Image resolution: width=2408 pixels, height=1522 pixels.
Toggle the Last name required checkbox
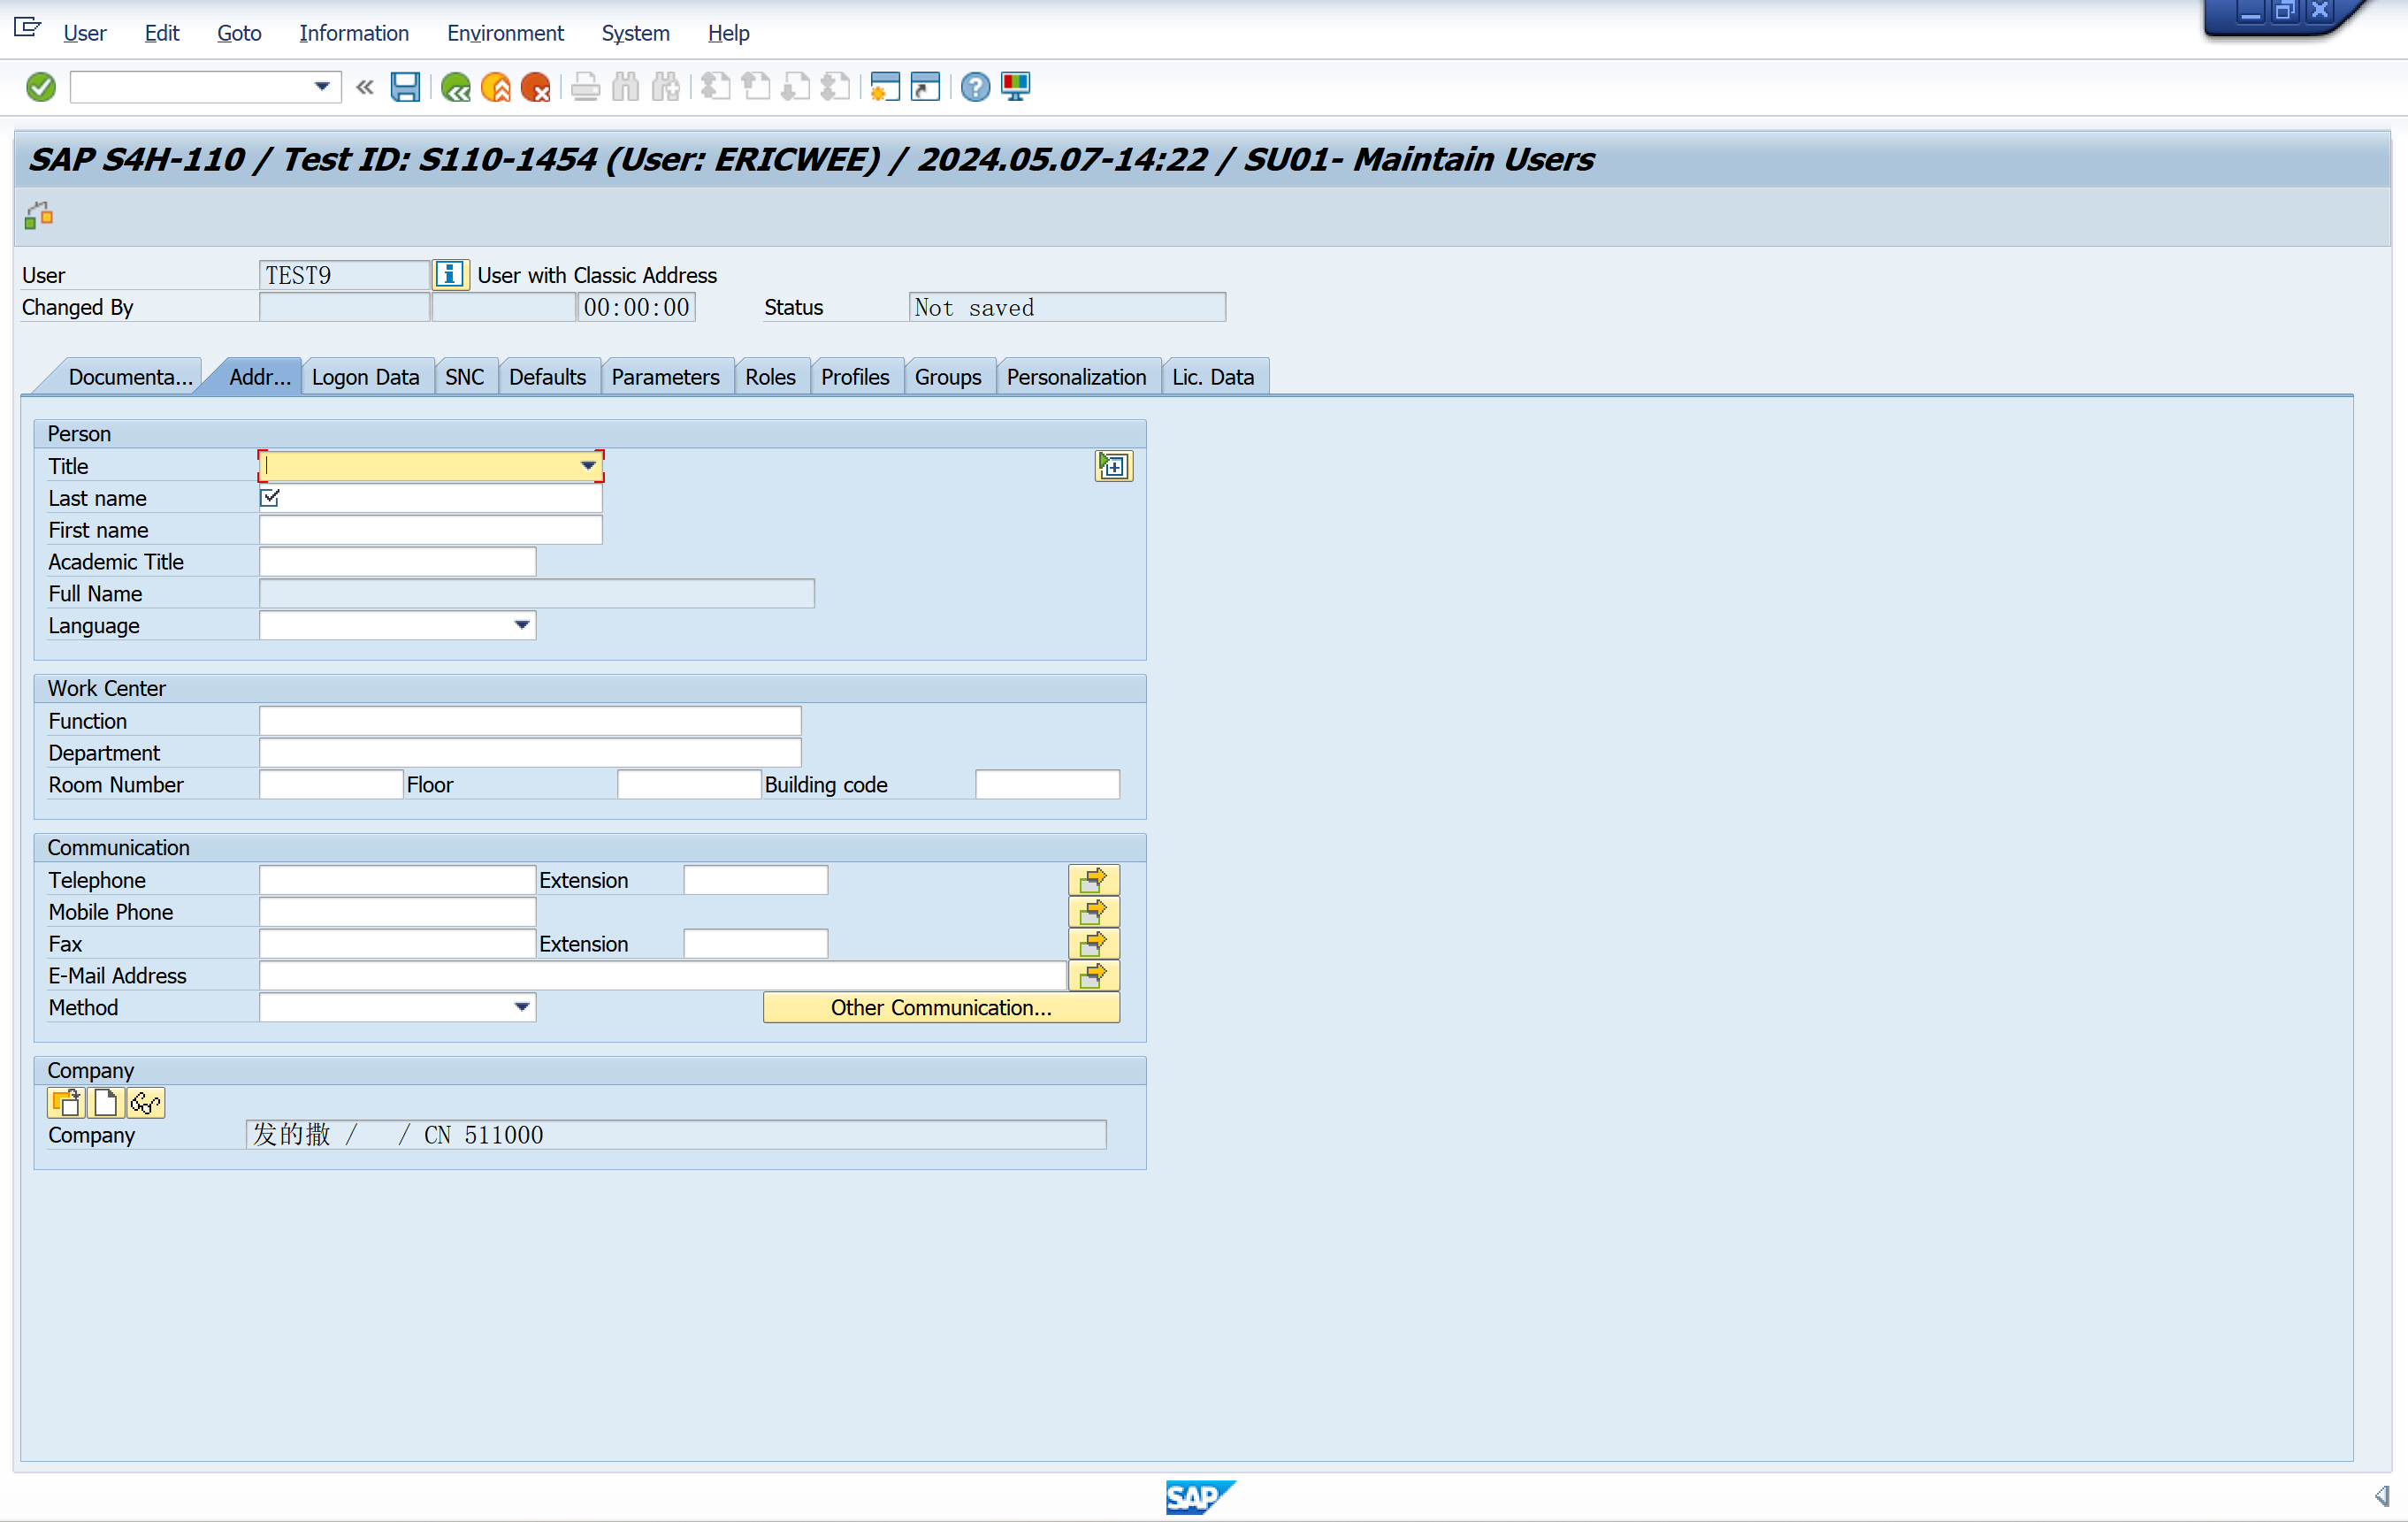click(x=270, y=497)
